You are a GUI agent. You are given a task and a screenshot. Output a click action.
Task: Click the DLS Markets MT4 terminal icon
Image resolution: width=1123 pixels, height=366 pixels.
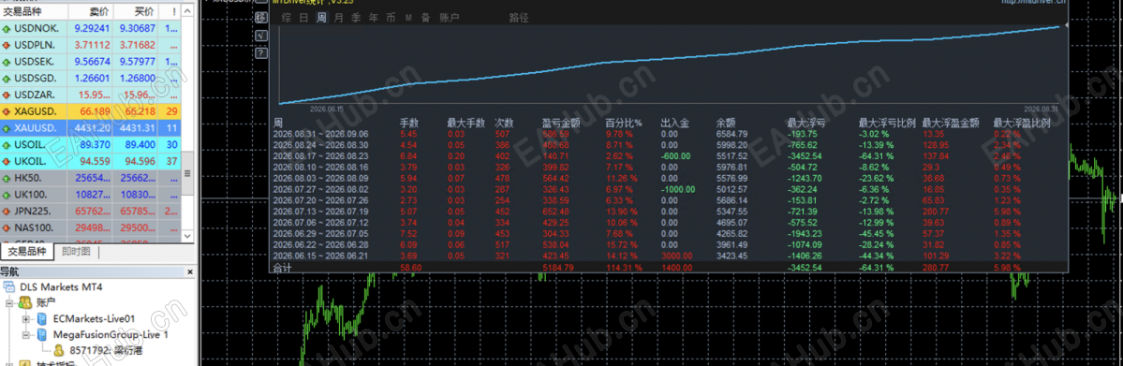[8, 286]
